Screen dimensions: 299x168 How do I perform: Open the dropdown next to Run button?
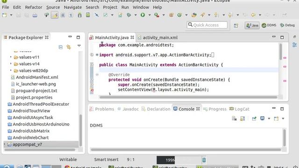click(149, 15)
